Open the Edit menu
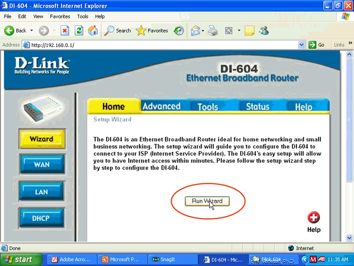The height and width of the screenshot is (266, 354). tap(22, 17)
